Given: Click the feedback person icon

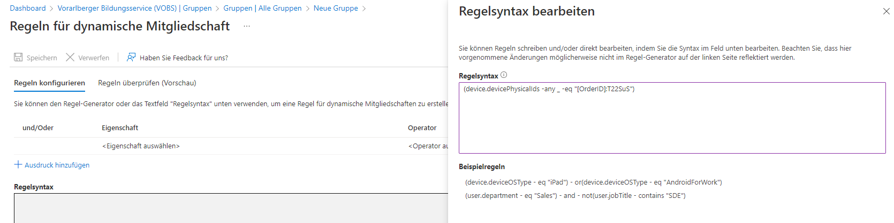Looking at the screenshot, I should 131,57.
